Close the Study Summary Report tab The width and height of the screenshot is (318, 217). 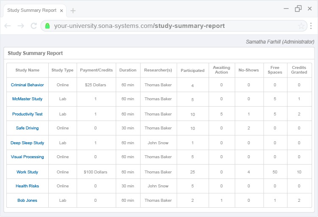61,11
